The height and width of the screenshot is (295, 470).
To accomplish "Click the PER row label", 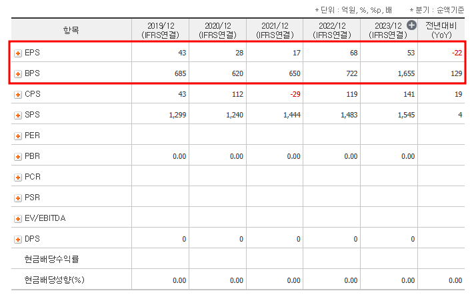I will (32, 135).
